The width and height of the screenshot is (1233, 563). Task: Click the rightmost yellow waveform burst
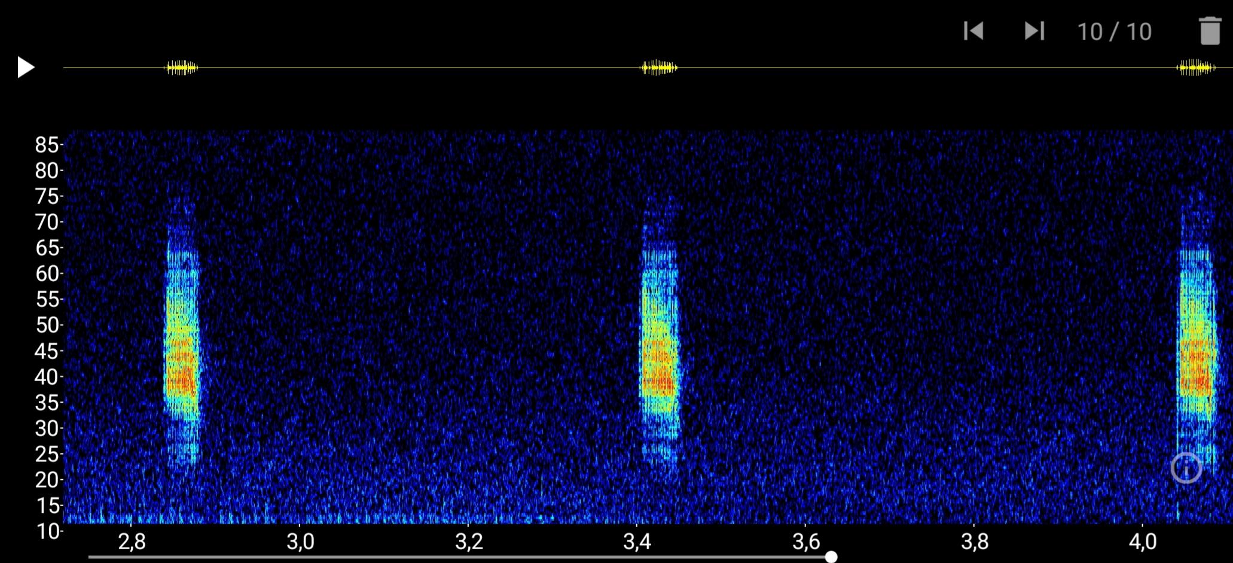point(1195,68)
